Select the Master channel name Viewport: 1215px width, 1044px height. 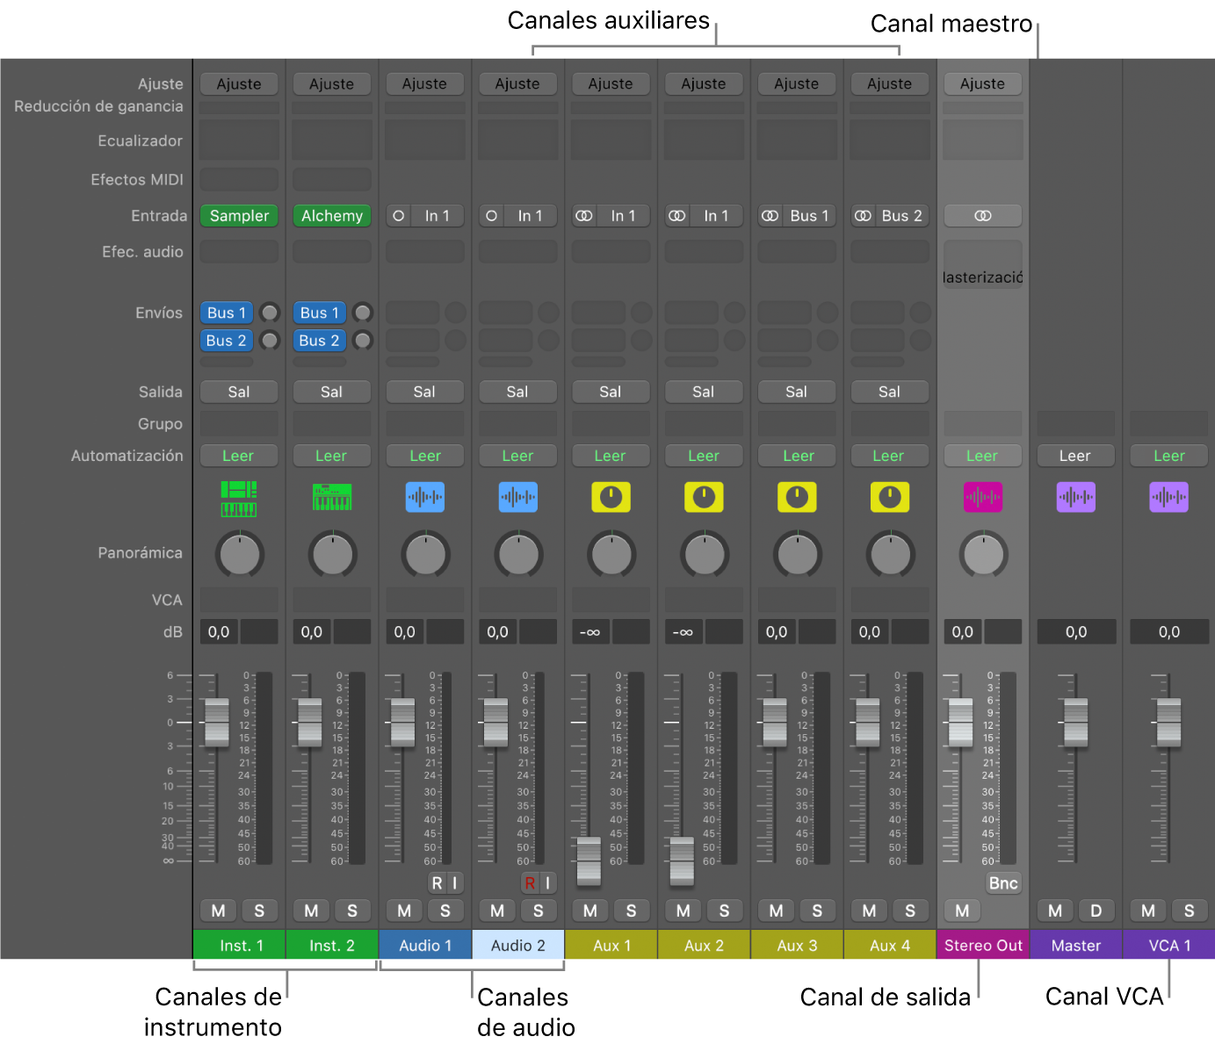[x=1076, y=946]
